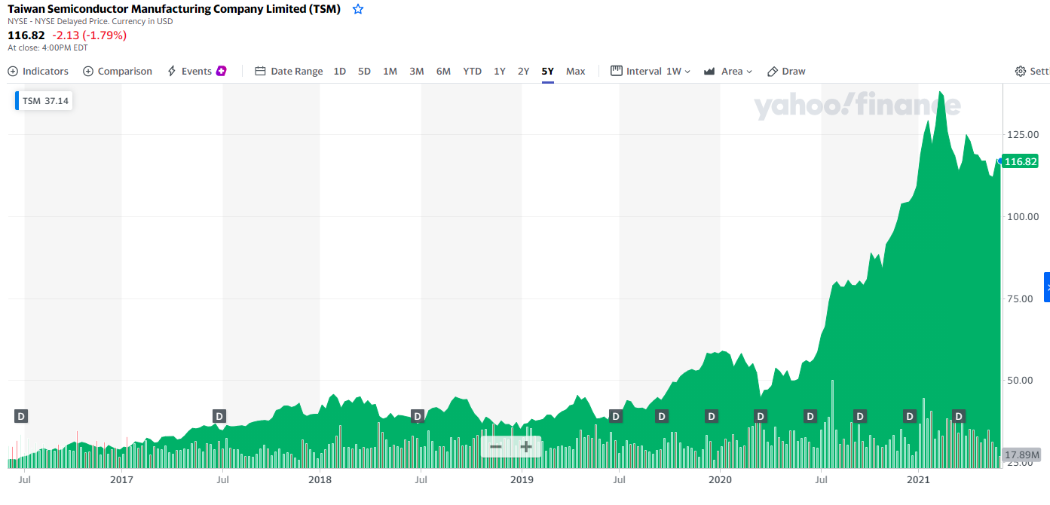Click the 2020 x-axis label

pos(720,479)
